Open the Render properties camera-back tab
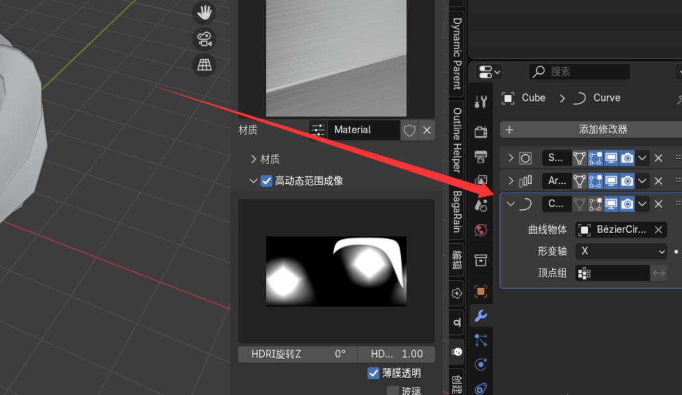Viewport: 682px width, 395px height. [x=481, y=131]
